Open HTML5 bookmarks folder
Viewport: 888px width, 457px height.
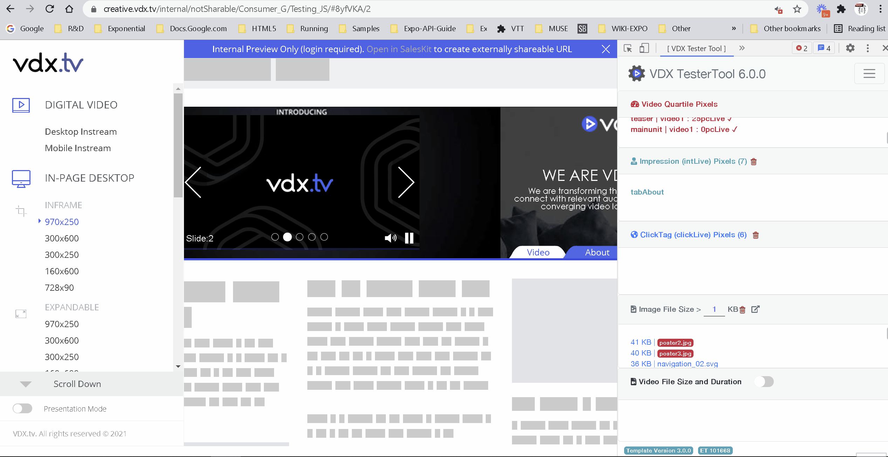[258, 29]
